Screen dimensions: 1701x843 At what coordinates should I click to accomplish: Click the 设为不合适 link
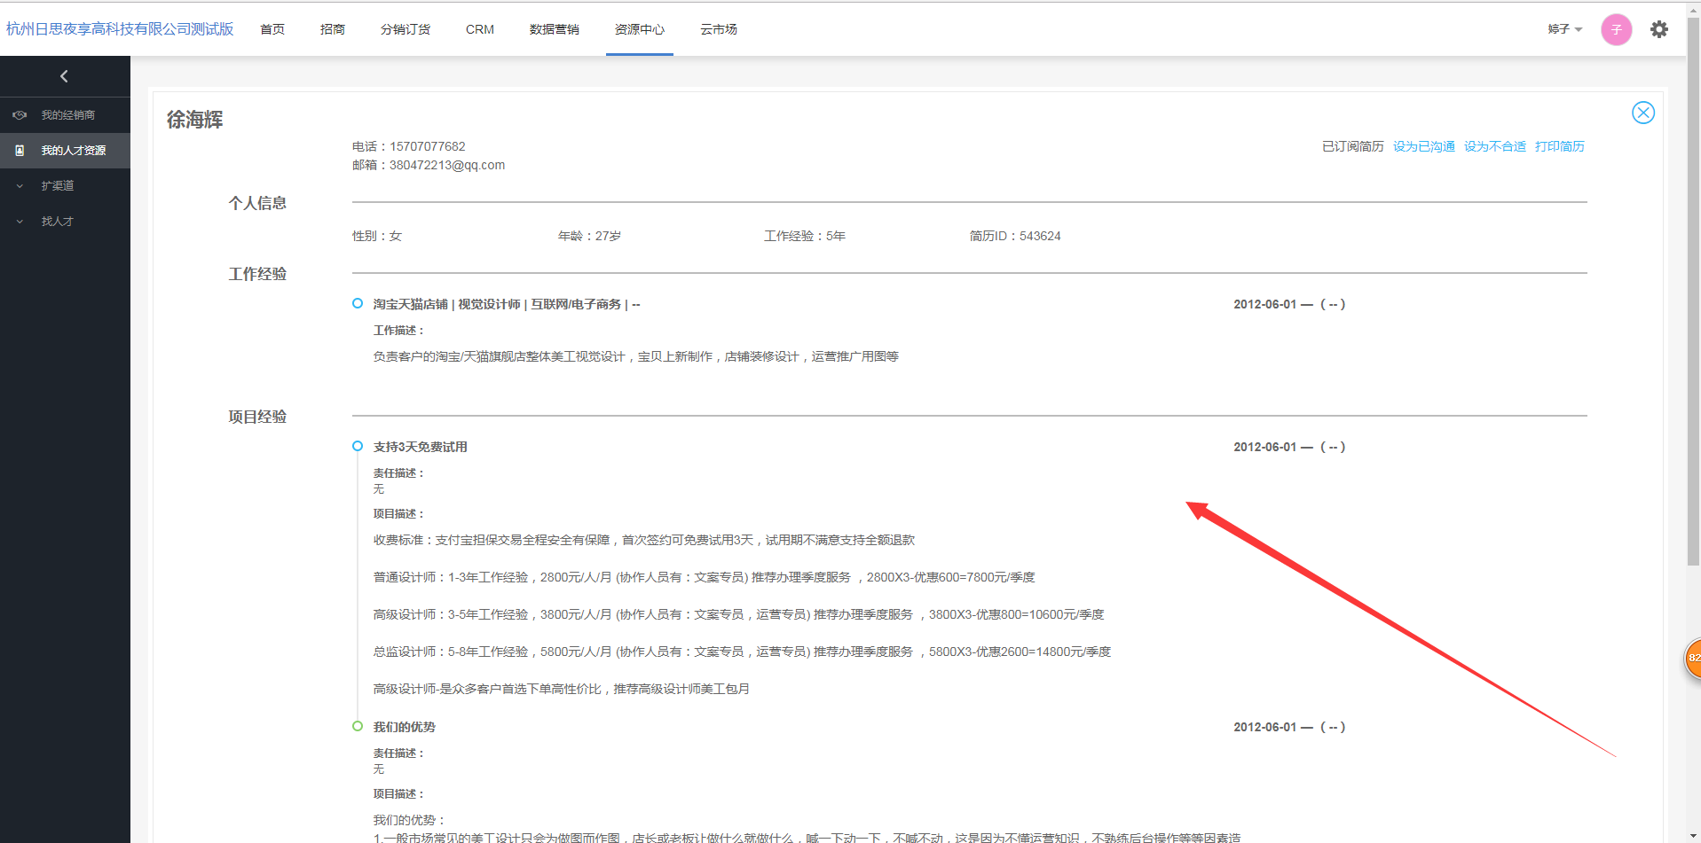(1494, 146)
